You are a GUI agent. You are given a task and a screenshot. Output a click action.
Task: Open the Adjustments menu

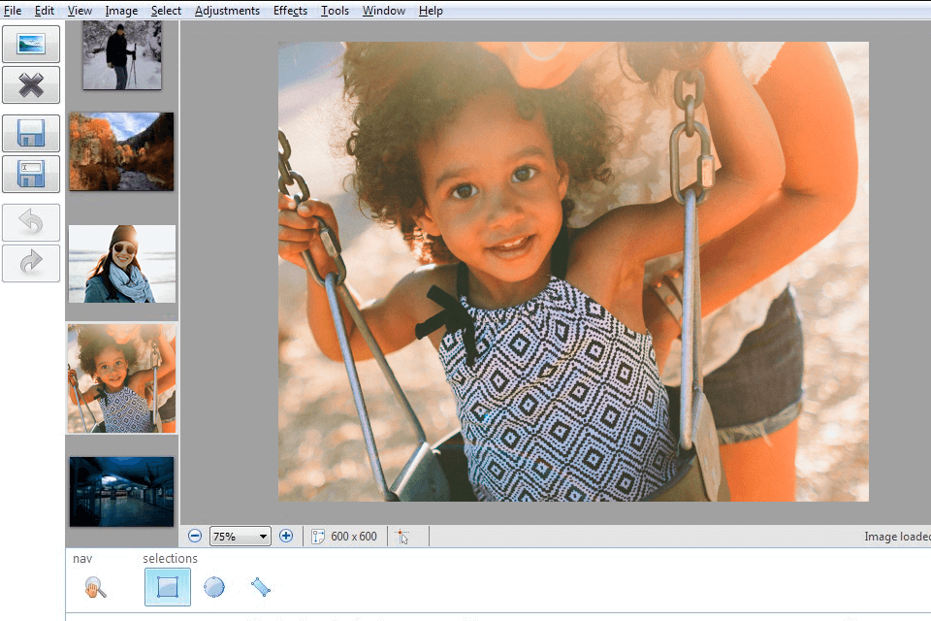tap(227, 11)
